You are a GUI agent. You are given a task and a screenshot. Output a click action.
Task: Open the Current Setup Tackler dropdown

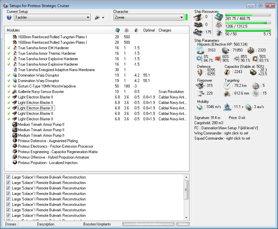52,17
